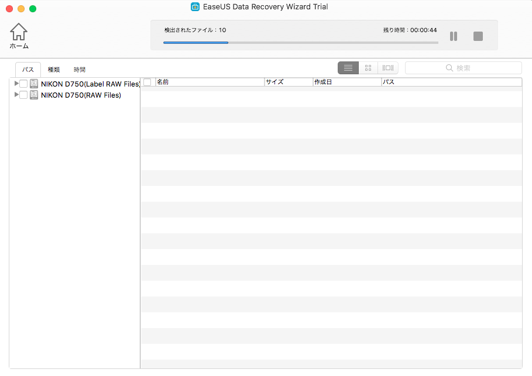Open the 時間 (Time) tab
This screenshot has height=376, width=532.
pos(80,70)
